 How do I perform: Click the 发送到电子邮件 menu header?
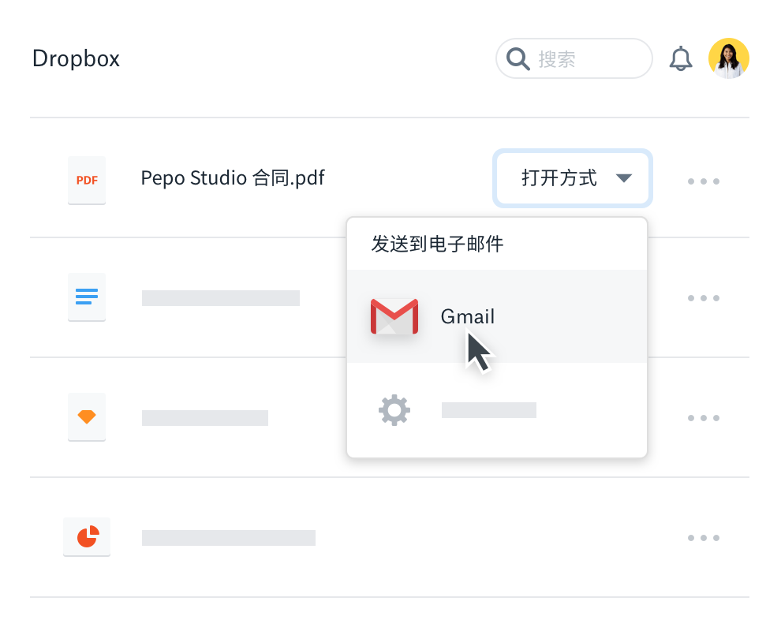pos(437,244)
